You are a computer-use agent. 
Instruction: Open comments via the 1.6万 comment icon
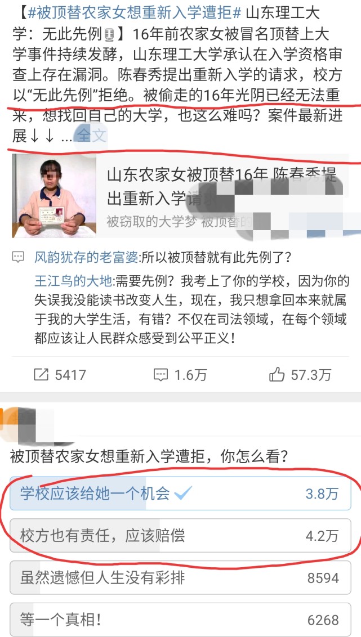tap(160, 375)
